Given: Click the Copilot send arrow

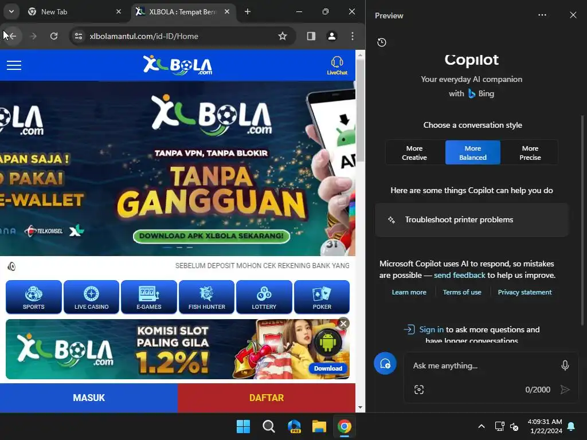Looking at the screenshot, I should pyautogui.click(x=565, y=390).
